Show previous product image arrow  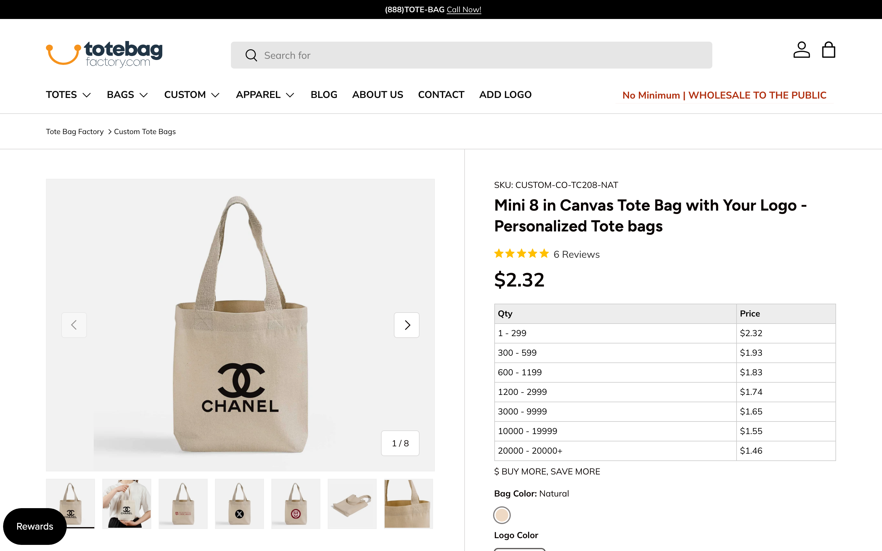(x=74, y=325)
